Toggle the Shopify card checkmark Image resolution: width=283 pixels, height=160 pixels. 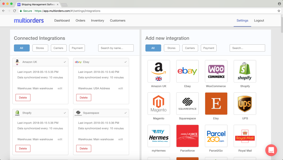tap(65, 113)
